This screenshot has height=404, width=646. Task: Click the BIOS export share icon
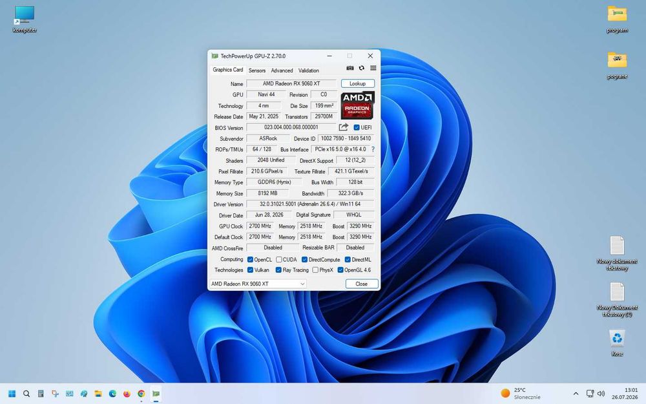tap(344, 127)
